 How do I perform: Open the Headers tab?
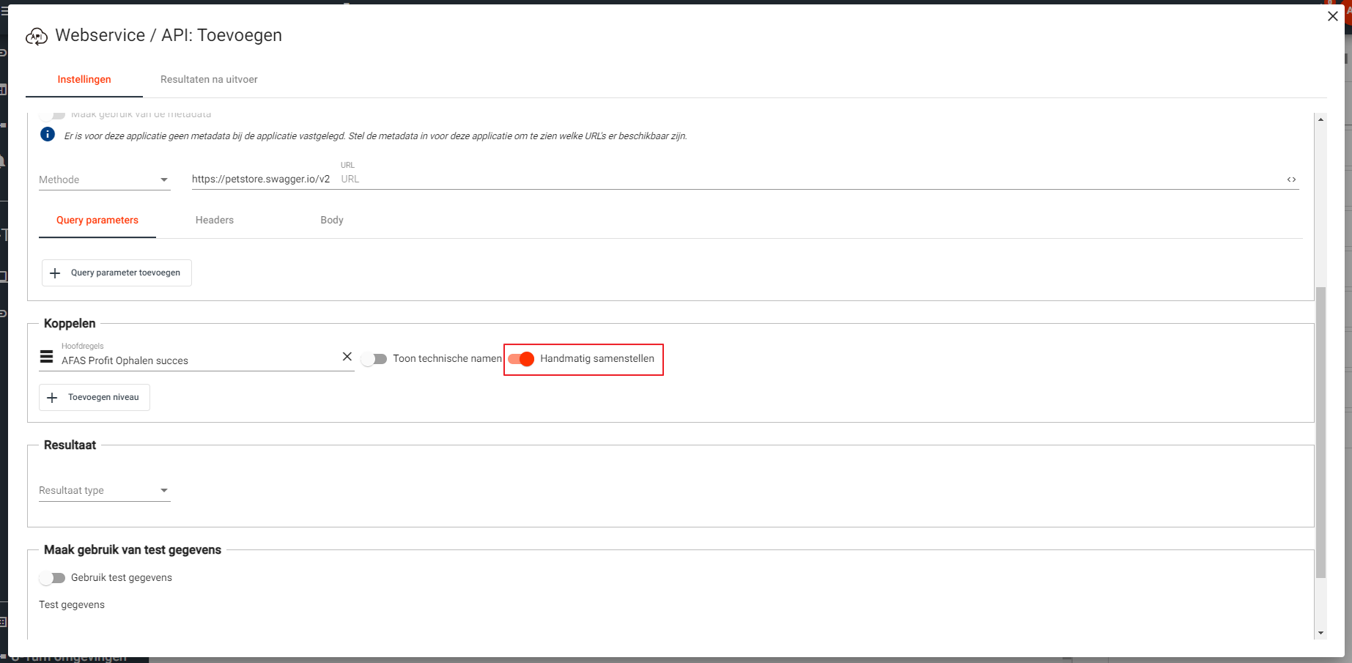tap(214, 220)
